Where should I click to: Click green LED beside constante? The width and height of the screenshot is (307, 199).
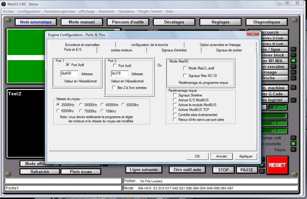coord(293,144)
